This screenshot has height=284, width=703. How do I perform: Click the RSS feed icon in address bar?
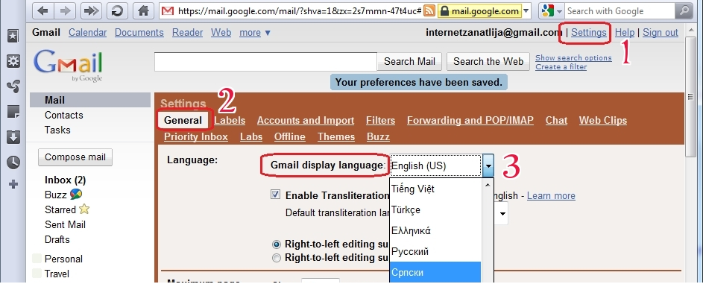coord(429,10)
